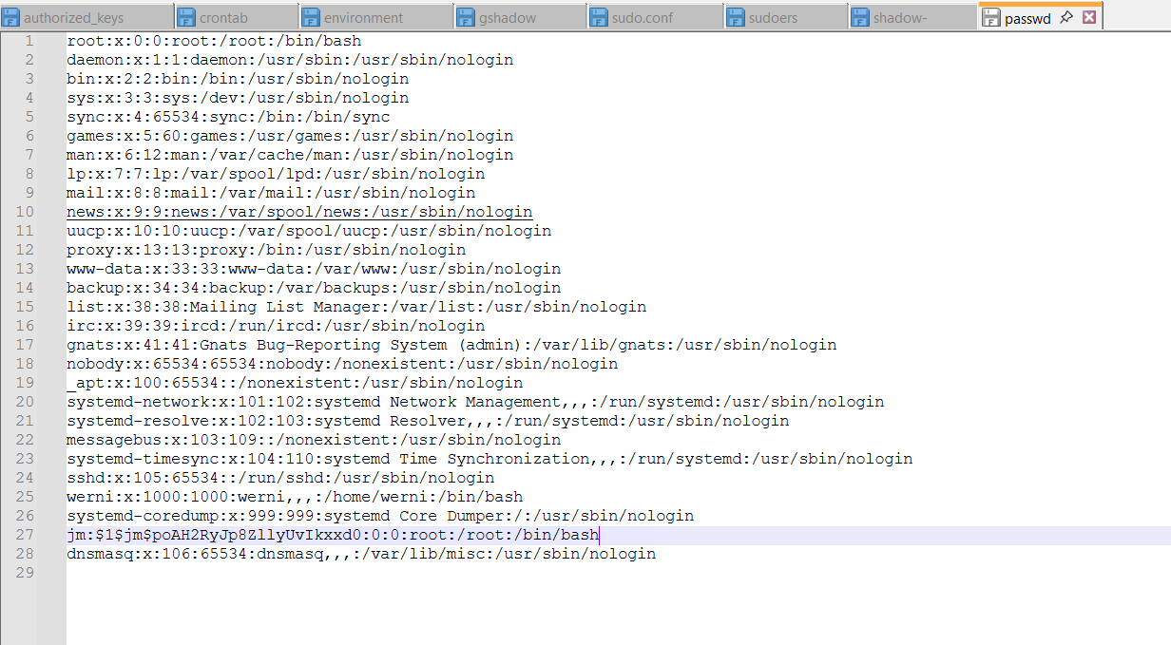The width and height of the screenshot is (1171, 645).
Task: Click the underlined news user line
Action: coord(298,212)
